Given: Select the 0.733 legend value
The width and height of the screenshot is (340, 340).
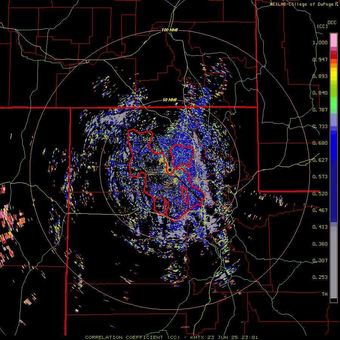Looking at the screenshot, I should click(320, 127).
